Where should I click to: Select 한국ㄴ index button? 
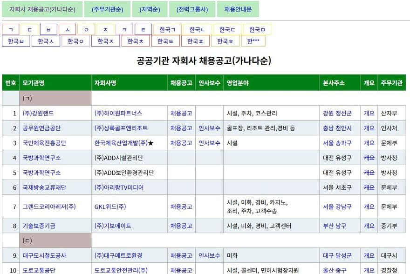(x=198, y=29)
